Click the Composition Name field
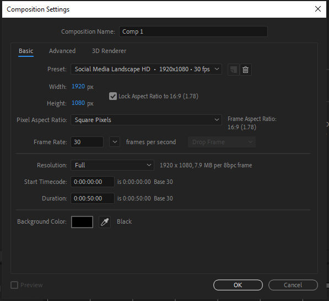This screenshot has height=301, width=329. click(x=193, y=31)
